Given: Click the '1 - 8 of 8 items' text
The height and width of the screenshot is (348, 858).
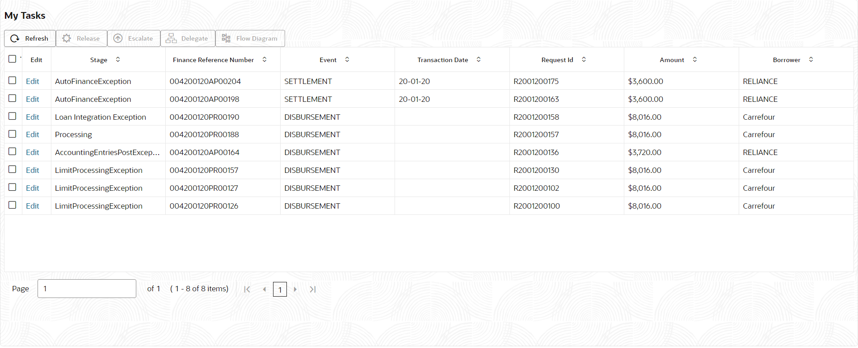Looking at the screenshot, I should 199,289.
